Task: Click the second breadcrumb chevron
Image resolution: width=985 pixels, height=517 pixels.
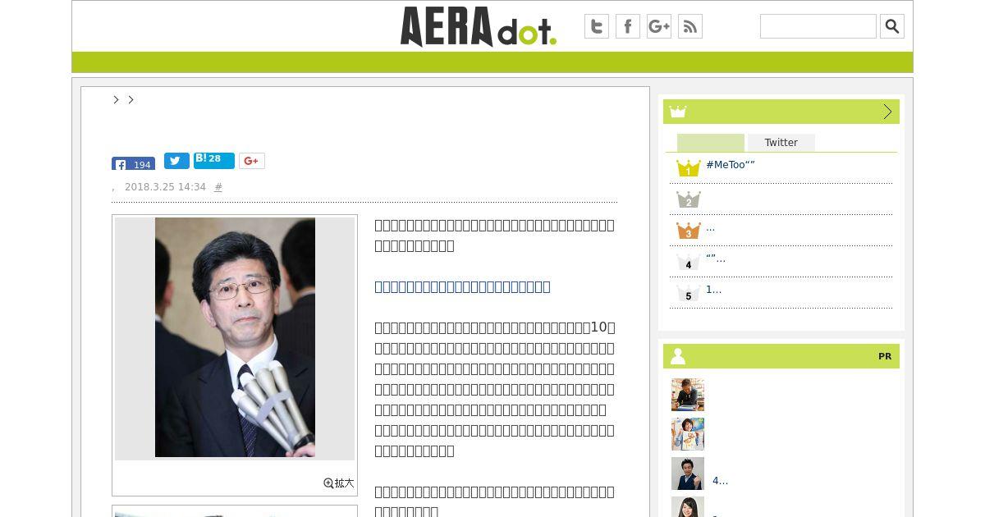Action: pos(131,99)
